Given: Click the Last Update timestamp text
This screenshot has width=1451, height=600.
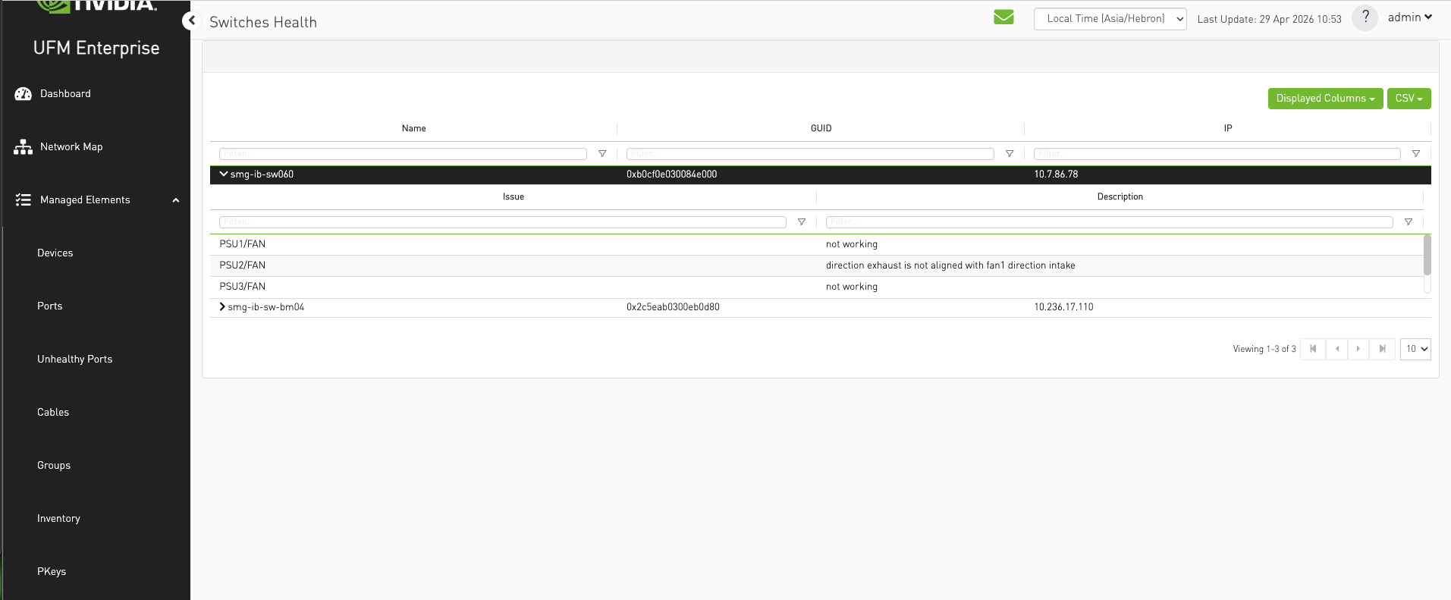Looking at the screenshot, I should coord(1269,19).
